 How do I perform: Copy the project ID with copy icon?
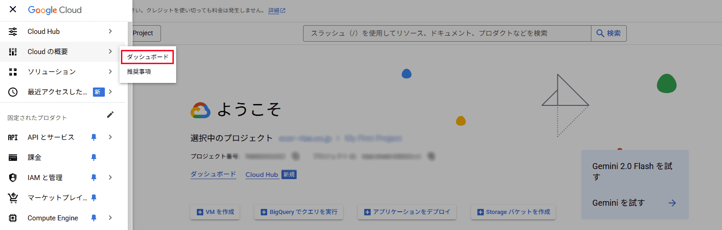[431, 156]
